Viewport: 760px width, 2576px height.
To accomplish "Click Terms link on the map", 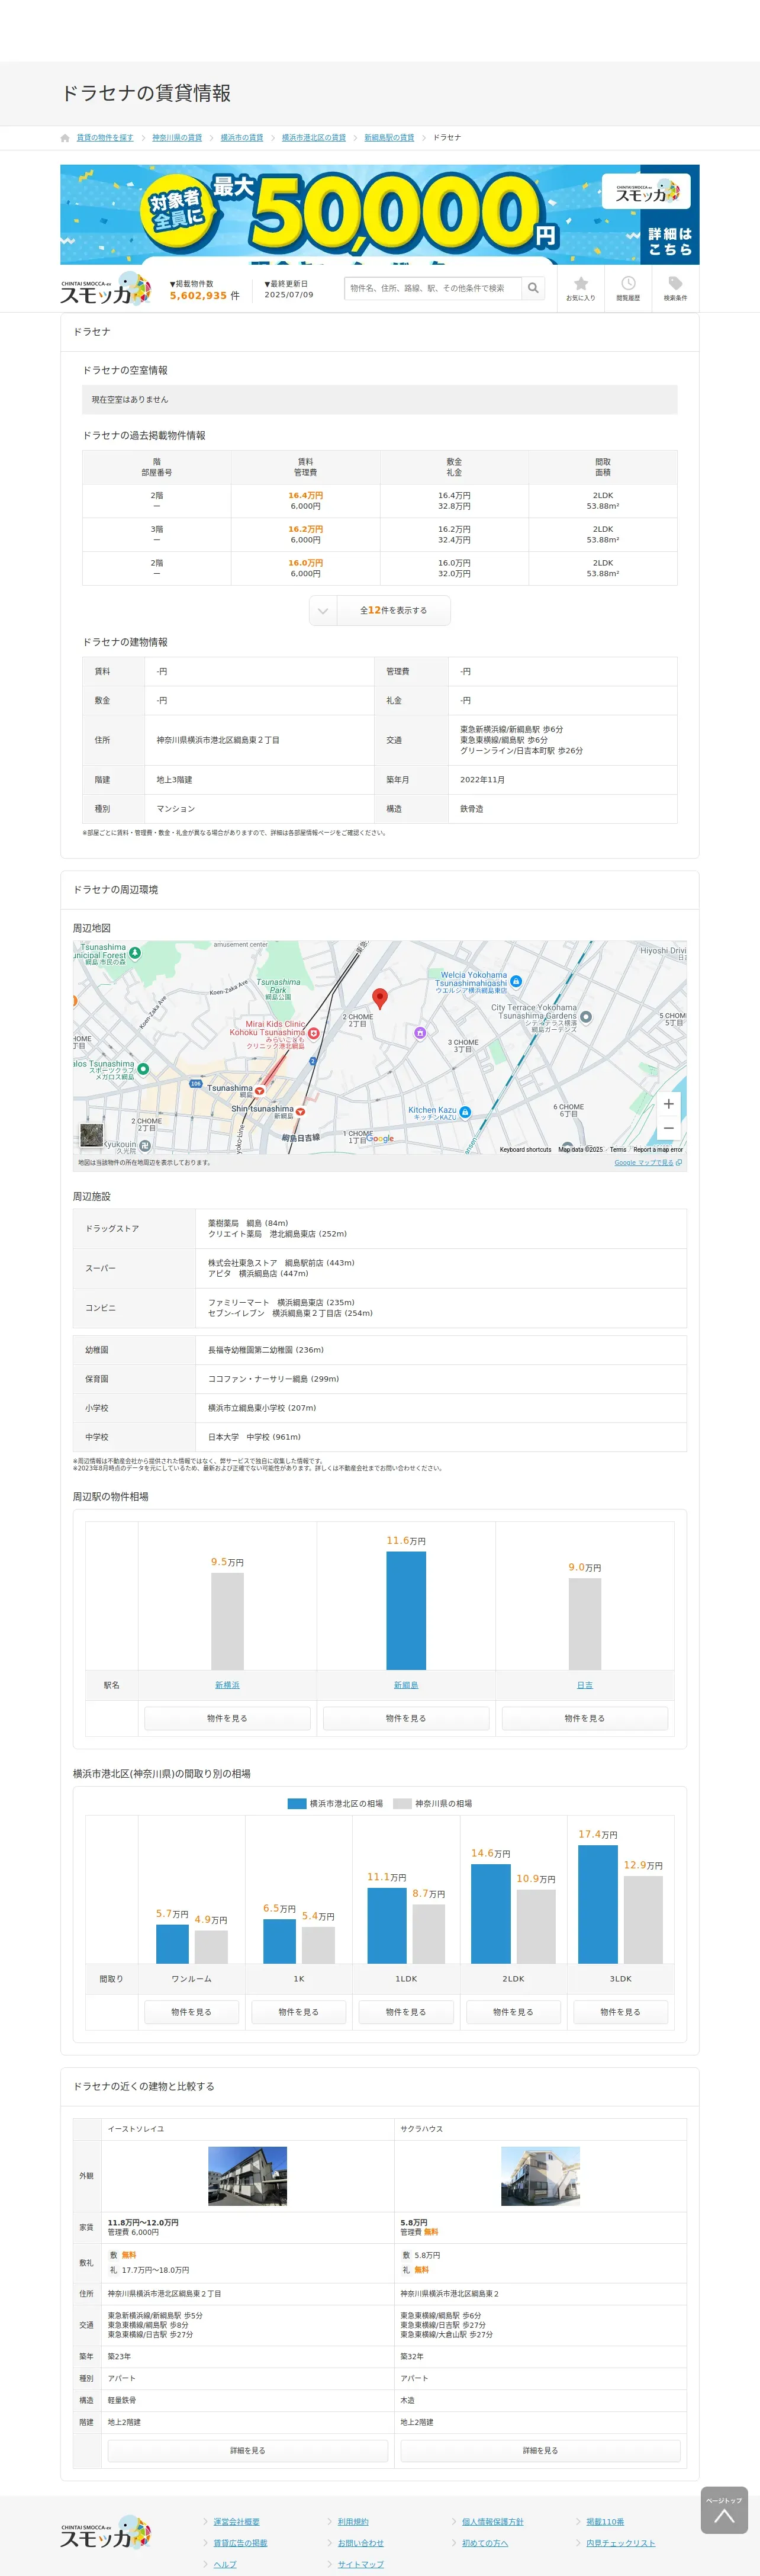I will tap(618, 1150).
